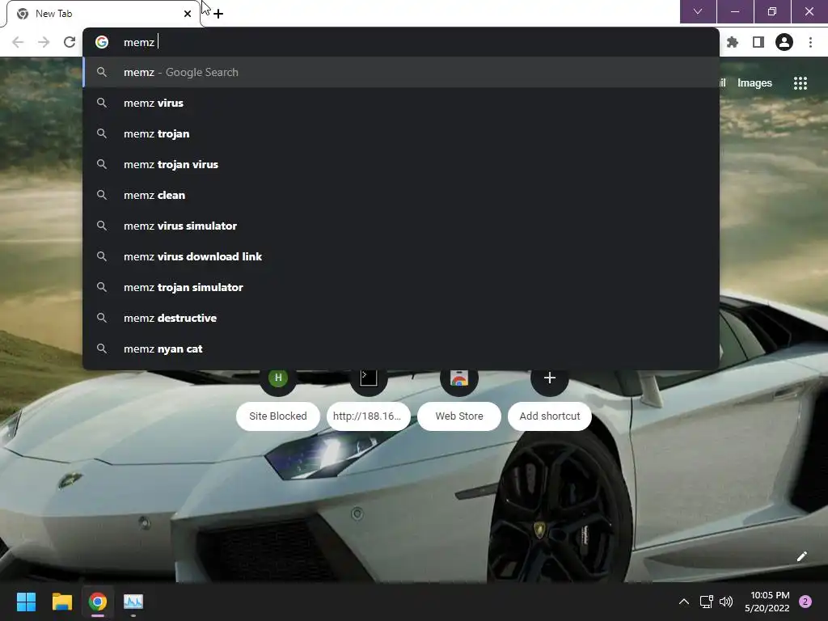828x621 pixels.
Task: Open Chrome's three-dot menu
Action: (810, 42)
